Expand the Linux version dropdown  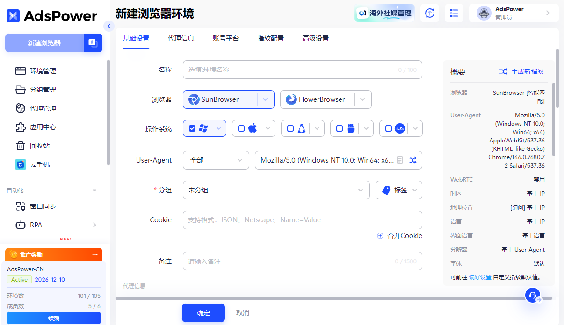[x=317, y=128]
